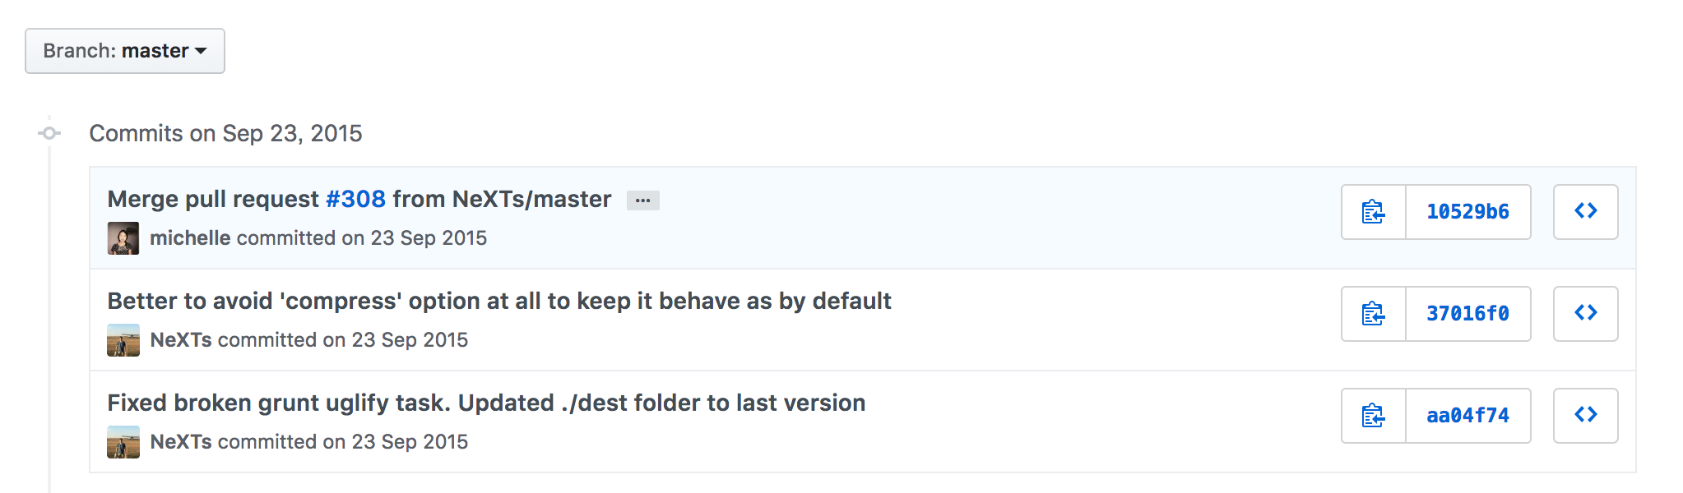Copy full SHA for commit 37016f0
The height and width of the screenshot is (493, 1683).
(x=1373, y=314)
